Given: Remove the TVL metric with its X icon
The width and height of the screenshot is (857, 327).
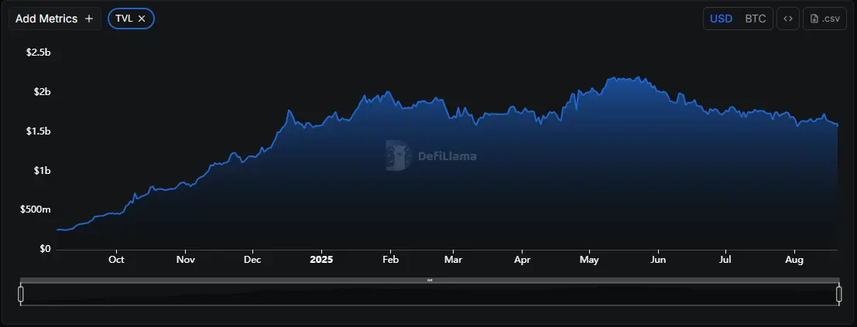Looking at the screenshot, I should tap(142, 19).
